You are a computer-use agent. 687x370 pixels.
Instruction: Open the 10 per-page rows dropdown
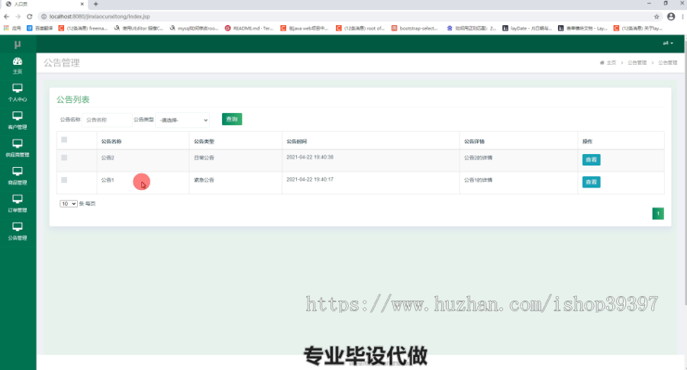tap(69, 204)
